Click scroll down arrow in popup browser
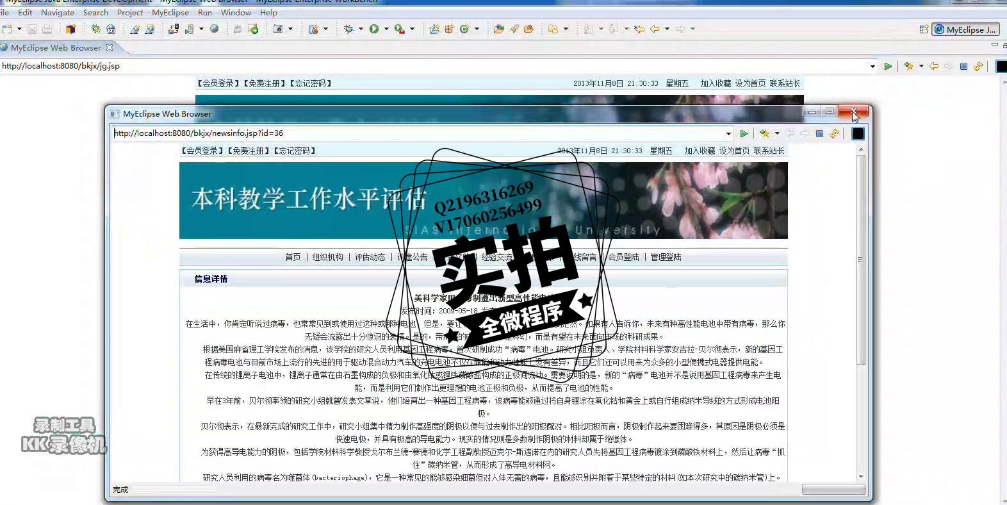Viewport: 1007px width, 505px height. tap(861, 477)
